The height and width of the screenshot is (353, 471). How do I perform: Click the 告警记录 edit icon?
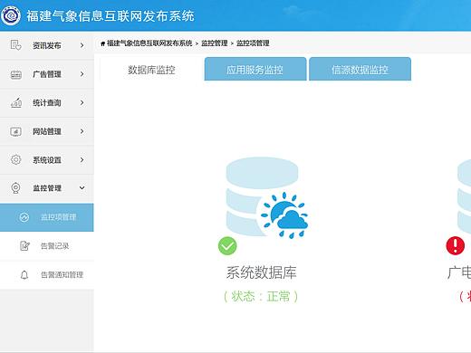24,246
